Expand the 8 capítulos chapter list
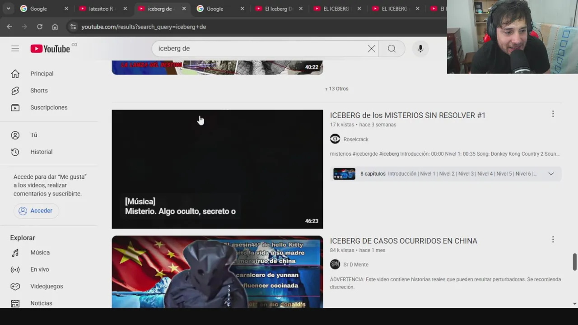 click(551, 174)
